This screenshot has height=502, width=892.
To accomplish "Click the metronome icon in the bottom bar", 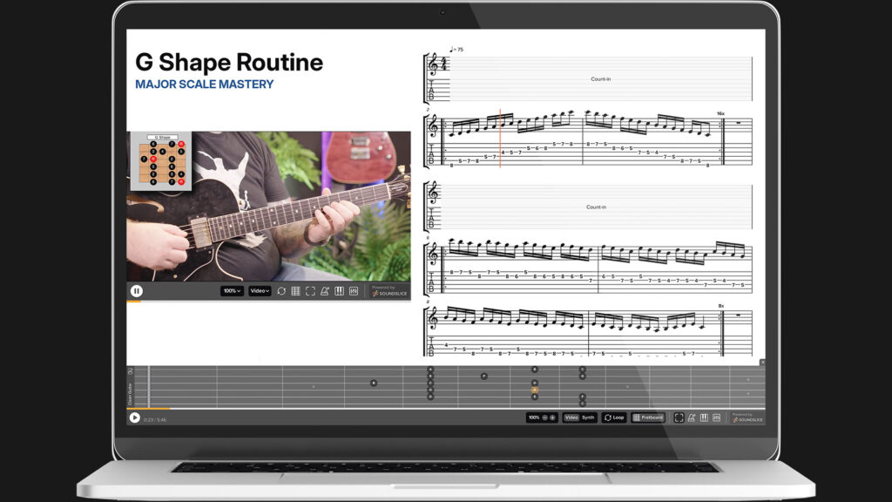I will pos(692,417).
